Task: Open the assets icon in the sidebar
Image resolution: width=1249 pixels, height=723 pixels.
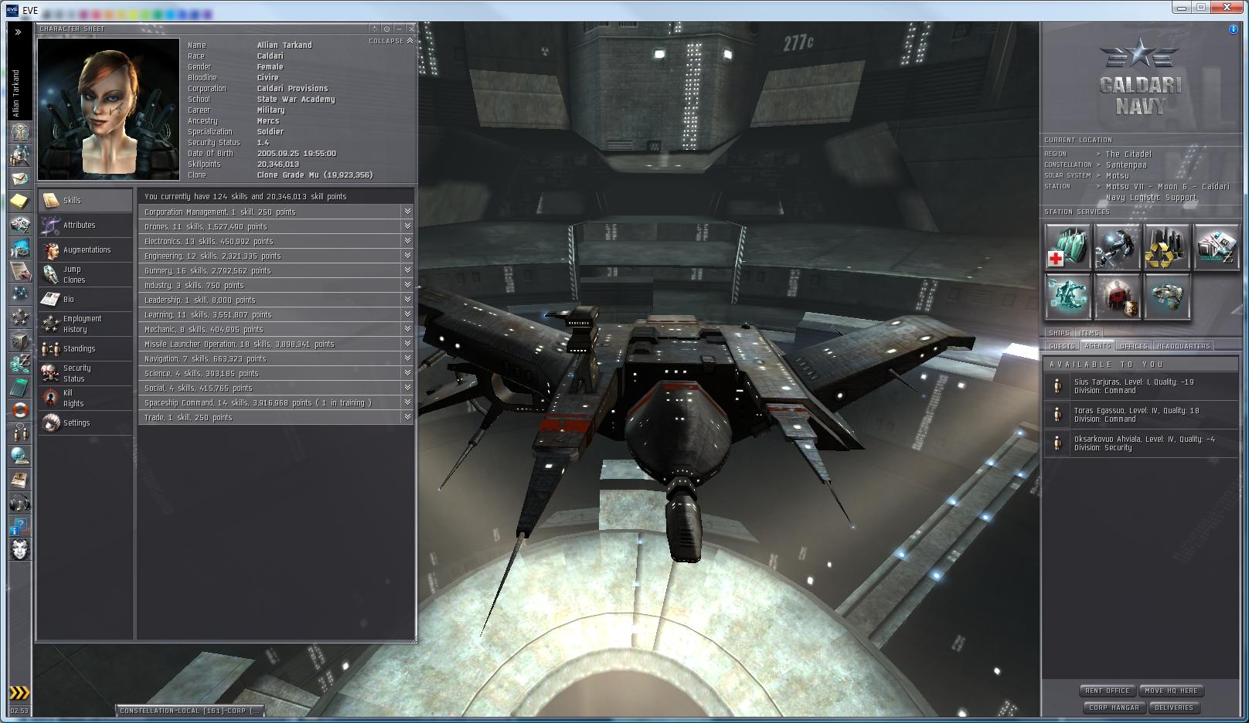Action: (20, 225)
